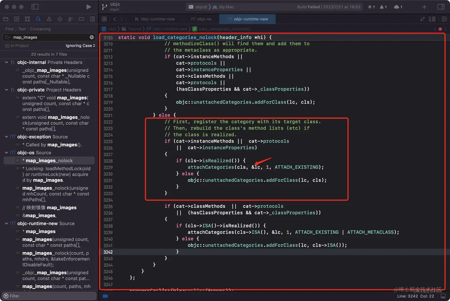Switch to the objc-runtime-new header tab
450x301 pixels.
[x=155, y=19]
